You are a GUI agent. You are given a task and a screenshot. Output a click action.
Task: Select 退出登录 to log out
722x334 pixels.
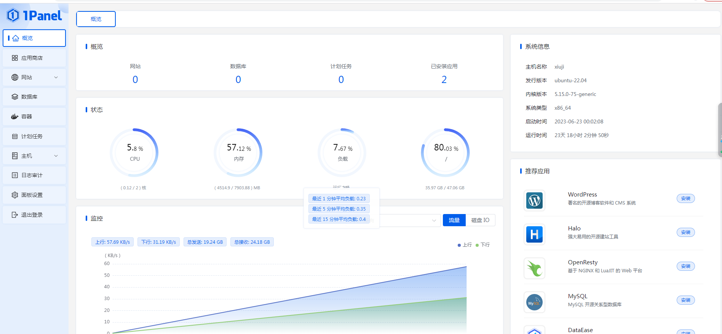pos(34,215)
